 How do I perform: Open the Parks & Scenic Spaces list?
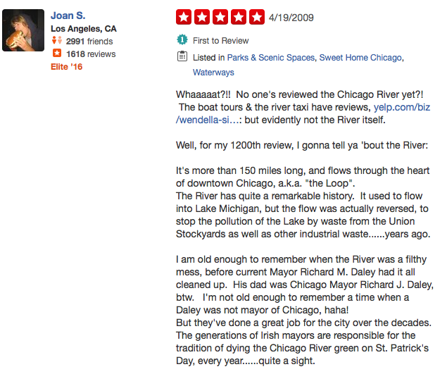(271, 58)
